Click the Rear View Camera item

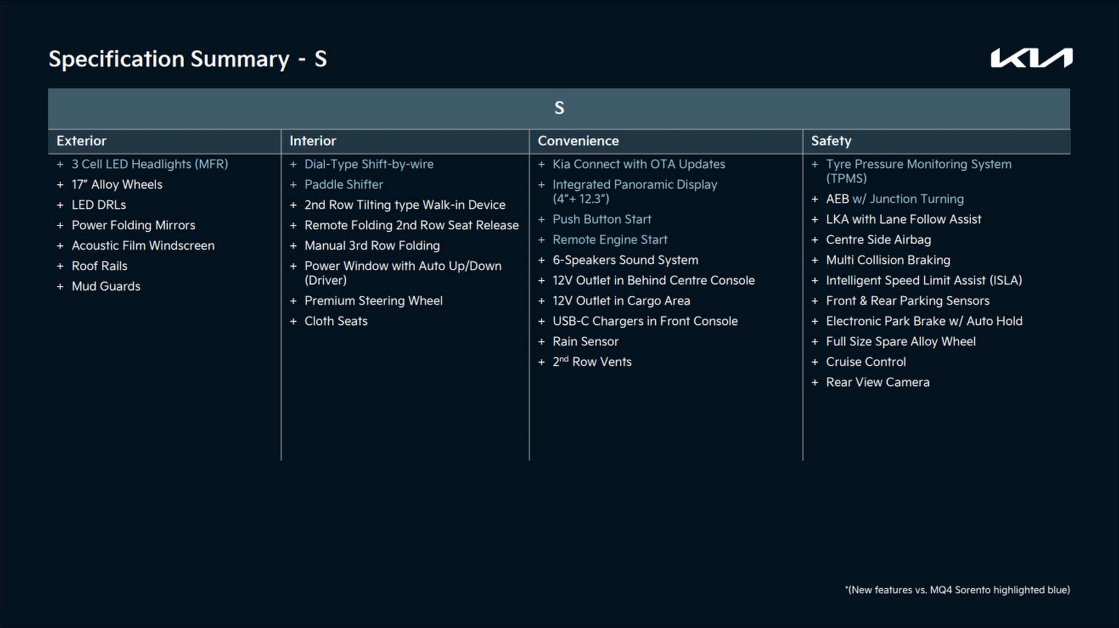coord(877,383)
